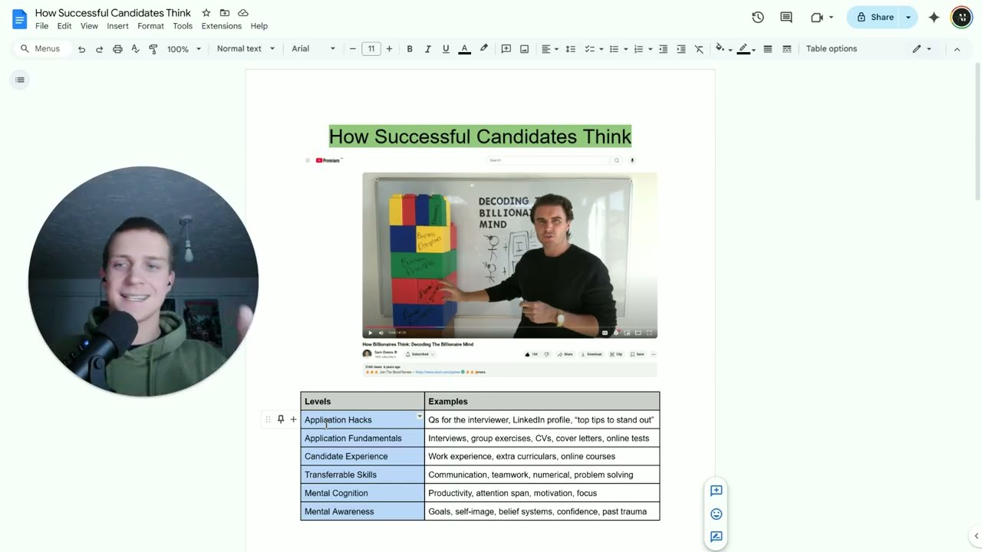Viewport: 982px width, 552px height.
Task: Open the Extensions menu
Action: tap(221, 26)
